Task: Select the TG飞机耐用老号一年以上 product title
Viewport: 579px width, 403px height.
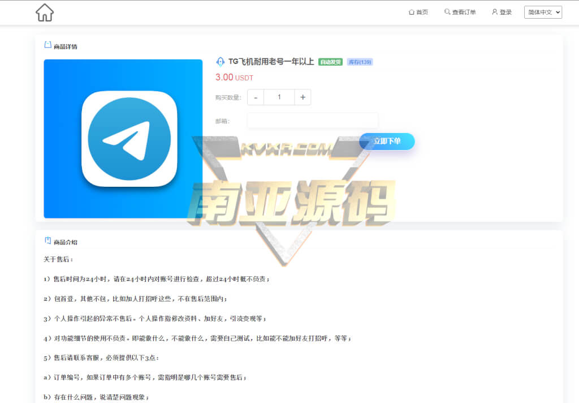Action: point(271,61)
